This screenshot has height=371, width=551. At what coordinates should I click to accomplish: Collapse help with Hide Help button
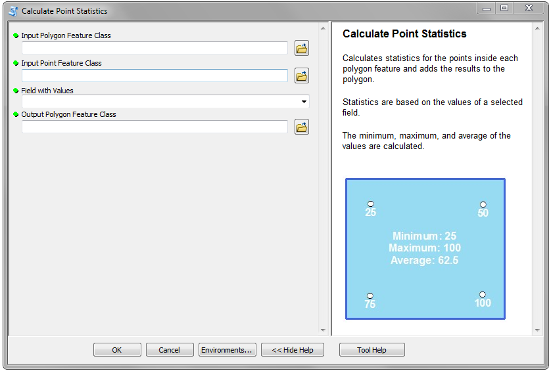click(x=293, y=349)
